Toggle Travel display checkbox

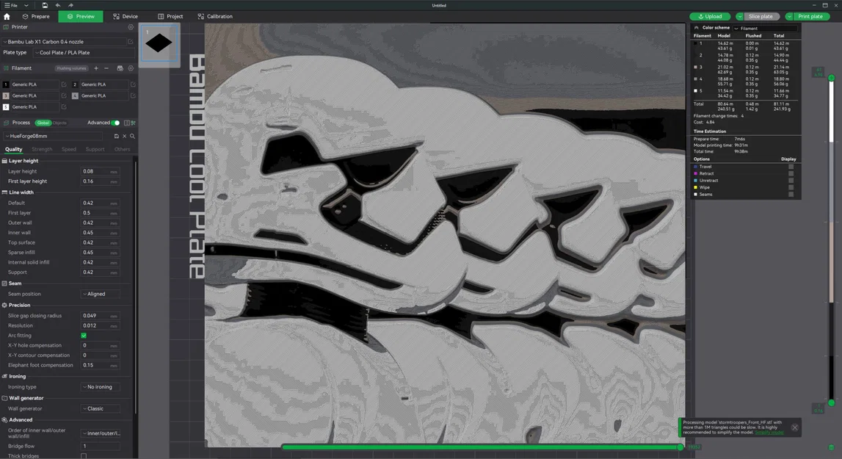pos(791,167)
